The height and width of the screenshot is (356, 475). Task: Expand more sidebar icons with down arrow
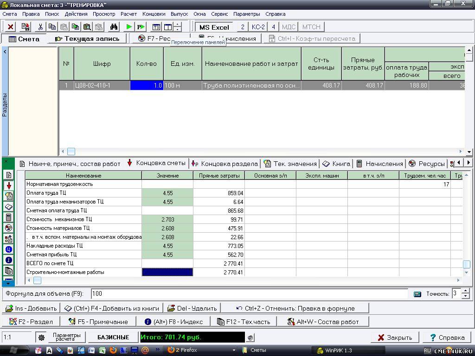coord(8,282)
